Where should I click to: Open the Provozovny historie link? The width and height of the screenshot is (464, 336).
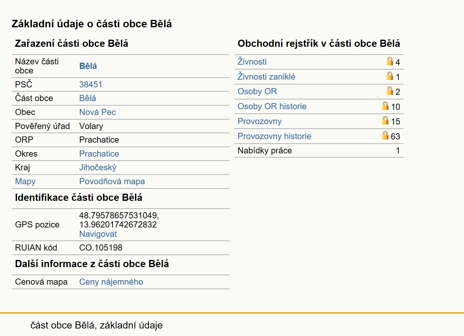tap(274, 136)
